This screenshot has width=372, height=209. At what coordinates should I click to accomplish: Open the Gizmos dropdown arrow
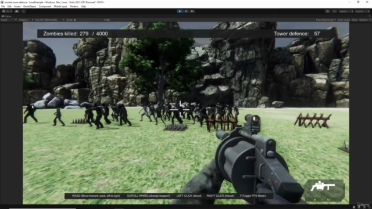[x=370, y=20]
